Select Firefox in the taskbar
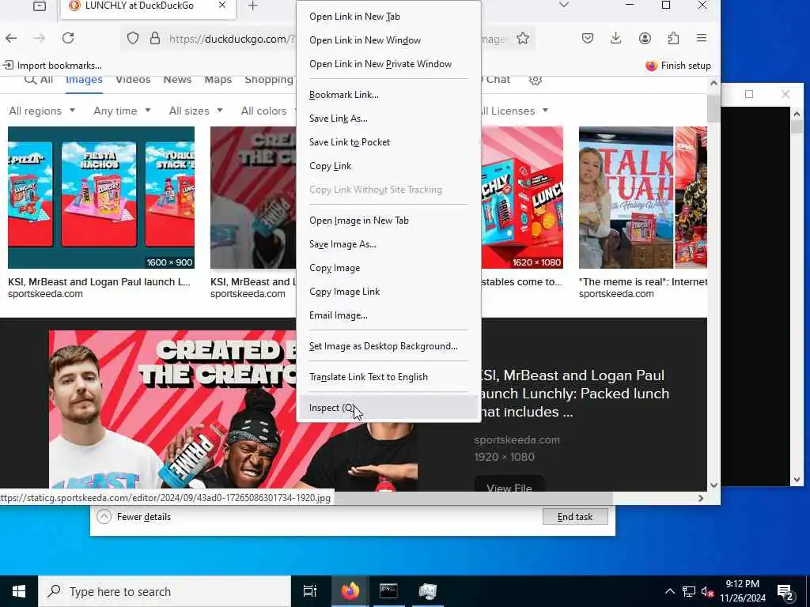This screenshot has height=607, width=810. 350,591
